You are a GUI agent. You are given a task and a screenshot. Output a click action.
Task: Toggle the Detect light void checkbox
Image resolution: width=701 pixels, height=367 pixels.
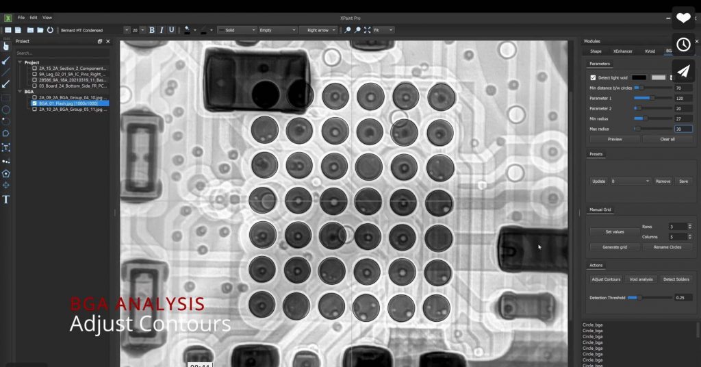point(593,78)
